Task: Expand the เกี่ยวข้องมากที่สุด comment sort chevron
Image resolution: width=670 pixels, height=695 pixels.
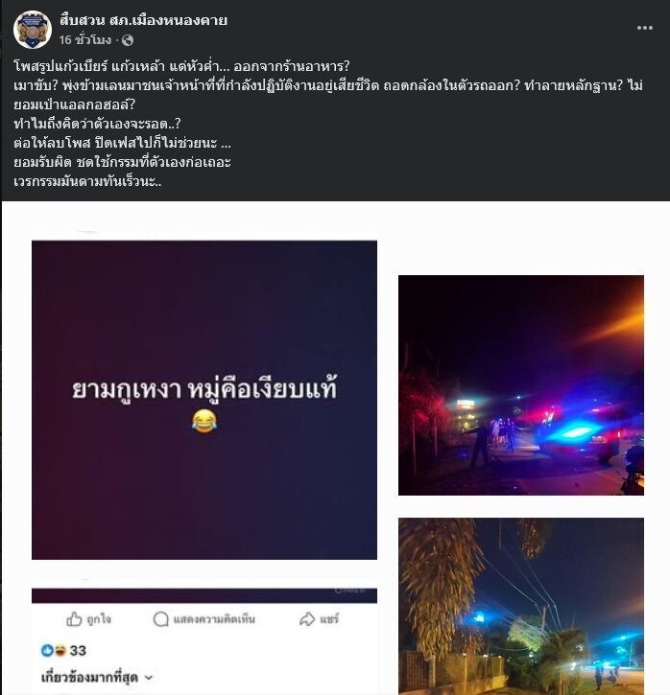Action: tap(149, 678)
